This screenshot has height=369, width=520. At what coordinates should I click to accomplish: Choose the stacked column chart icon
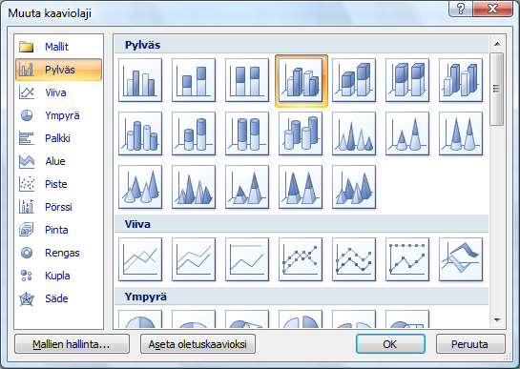click(194, 80)
